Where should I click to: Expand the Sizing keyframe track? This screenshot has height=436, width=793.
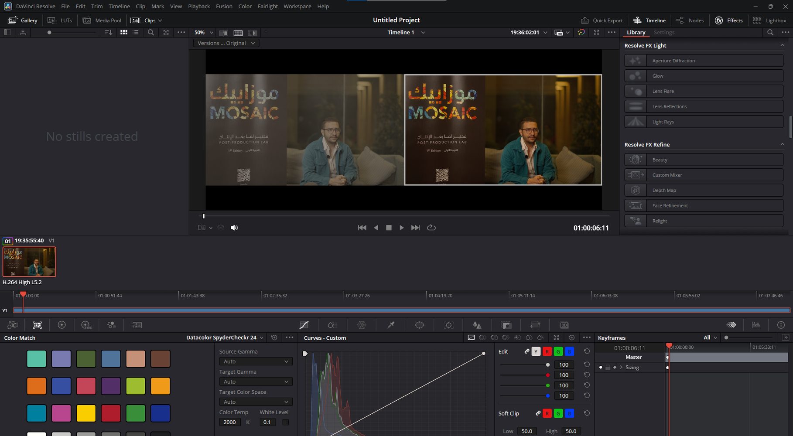[x=621, y=367]
